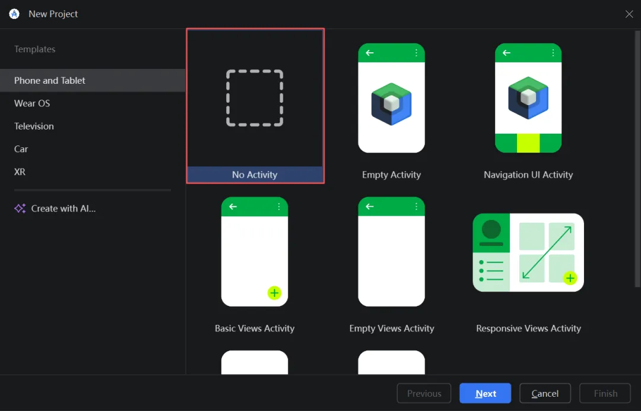Click the Navigation UI Activity label
Image resolution: width=641 pixels, height=411 pixels.
[528, 175]
